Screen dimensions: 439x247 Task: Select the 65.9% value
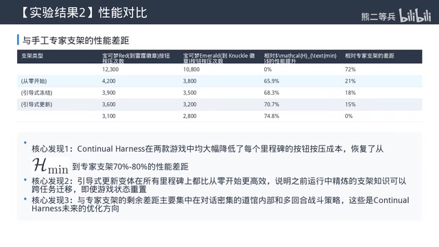point(272,81)
